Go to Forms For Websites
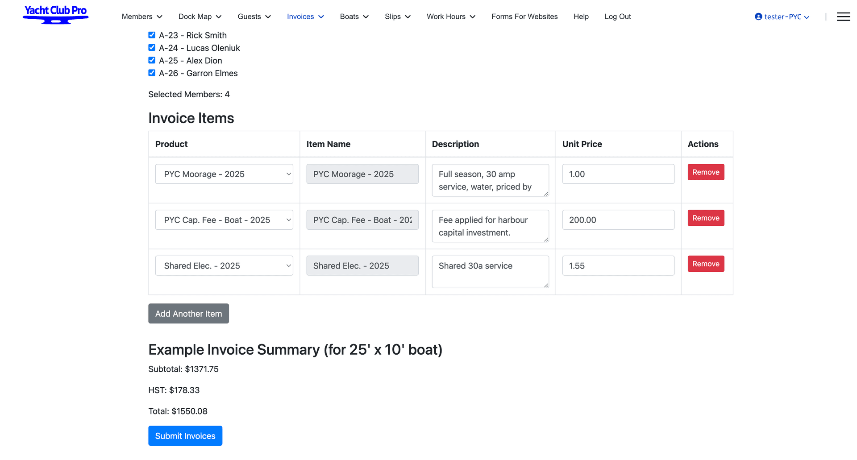857x460 pixels. [524, 17]
